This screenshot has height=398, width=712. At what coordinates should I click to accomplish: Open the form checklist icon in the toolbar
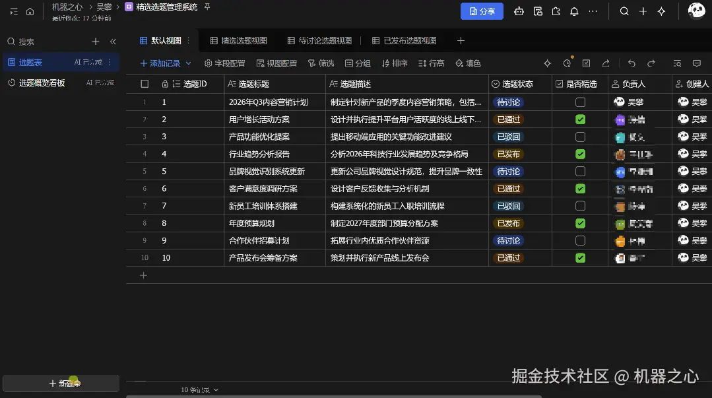pos(586,63)
